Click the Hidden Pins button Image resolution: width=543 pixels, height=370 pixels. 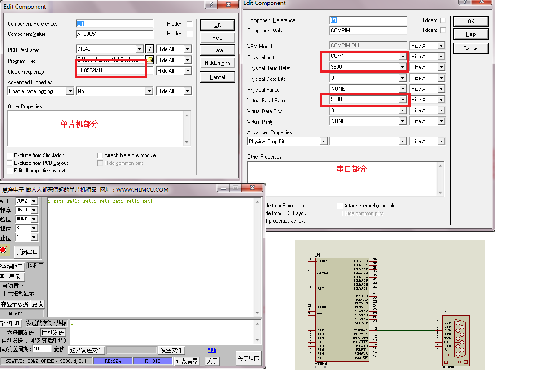pos(217,63)
